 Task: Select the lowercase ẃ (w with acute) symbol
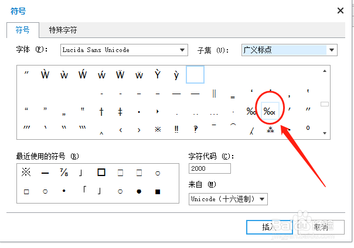point(101,74)
